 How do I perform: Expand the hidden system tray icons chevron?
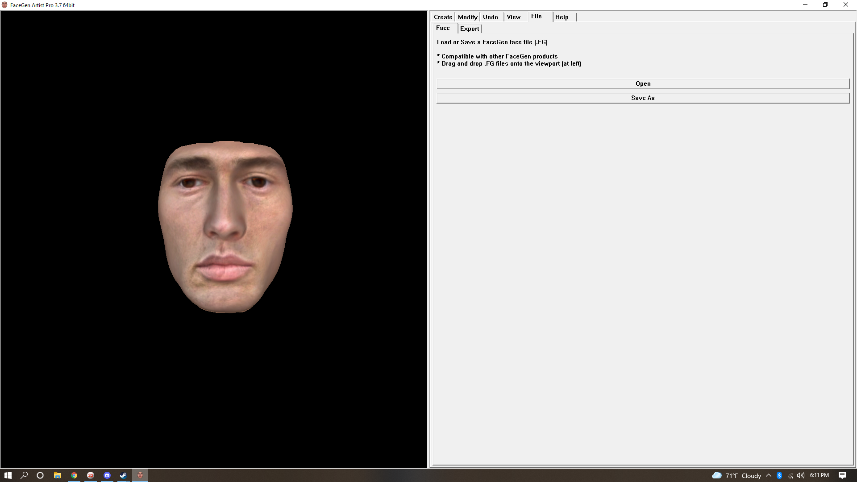point(769,475)
